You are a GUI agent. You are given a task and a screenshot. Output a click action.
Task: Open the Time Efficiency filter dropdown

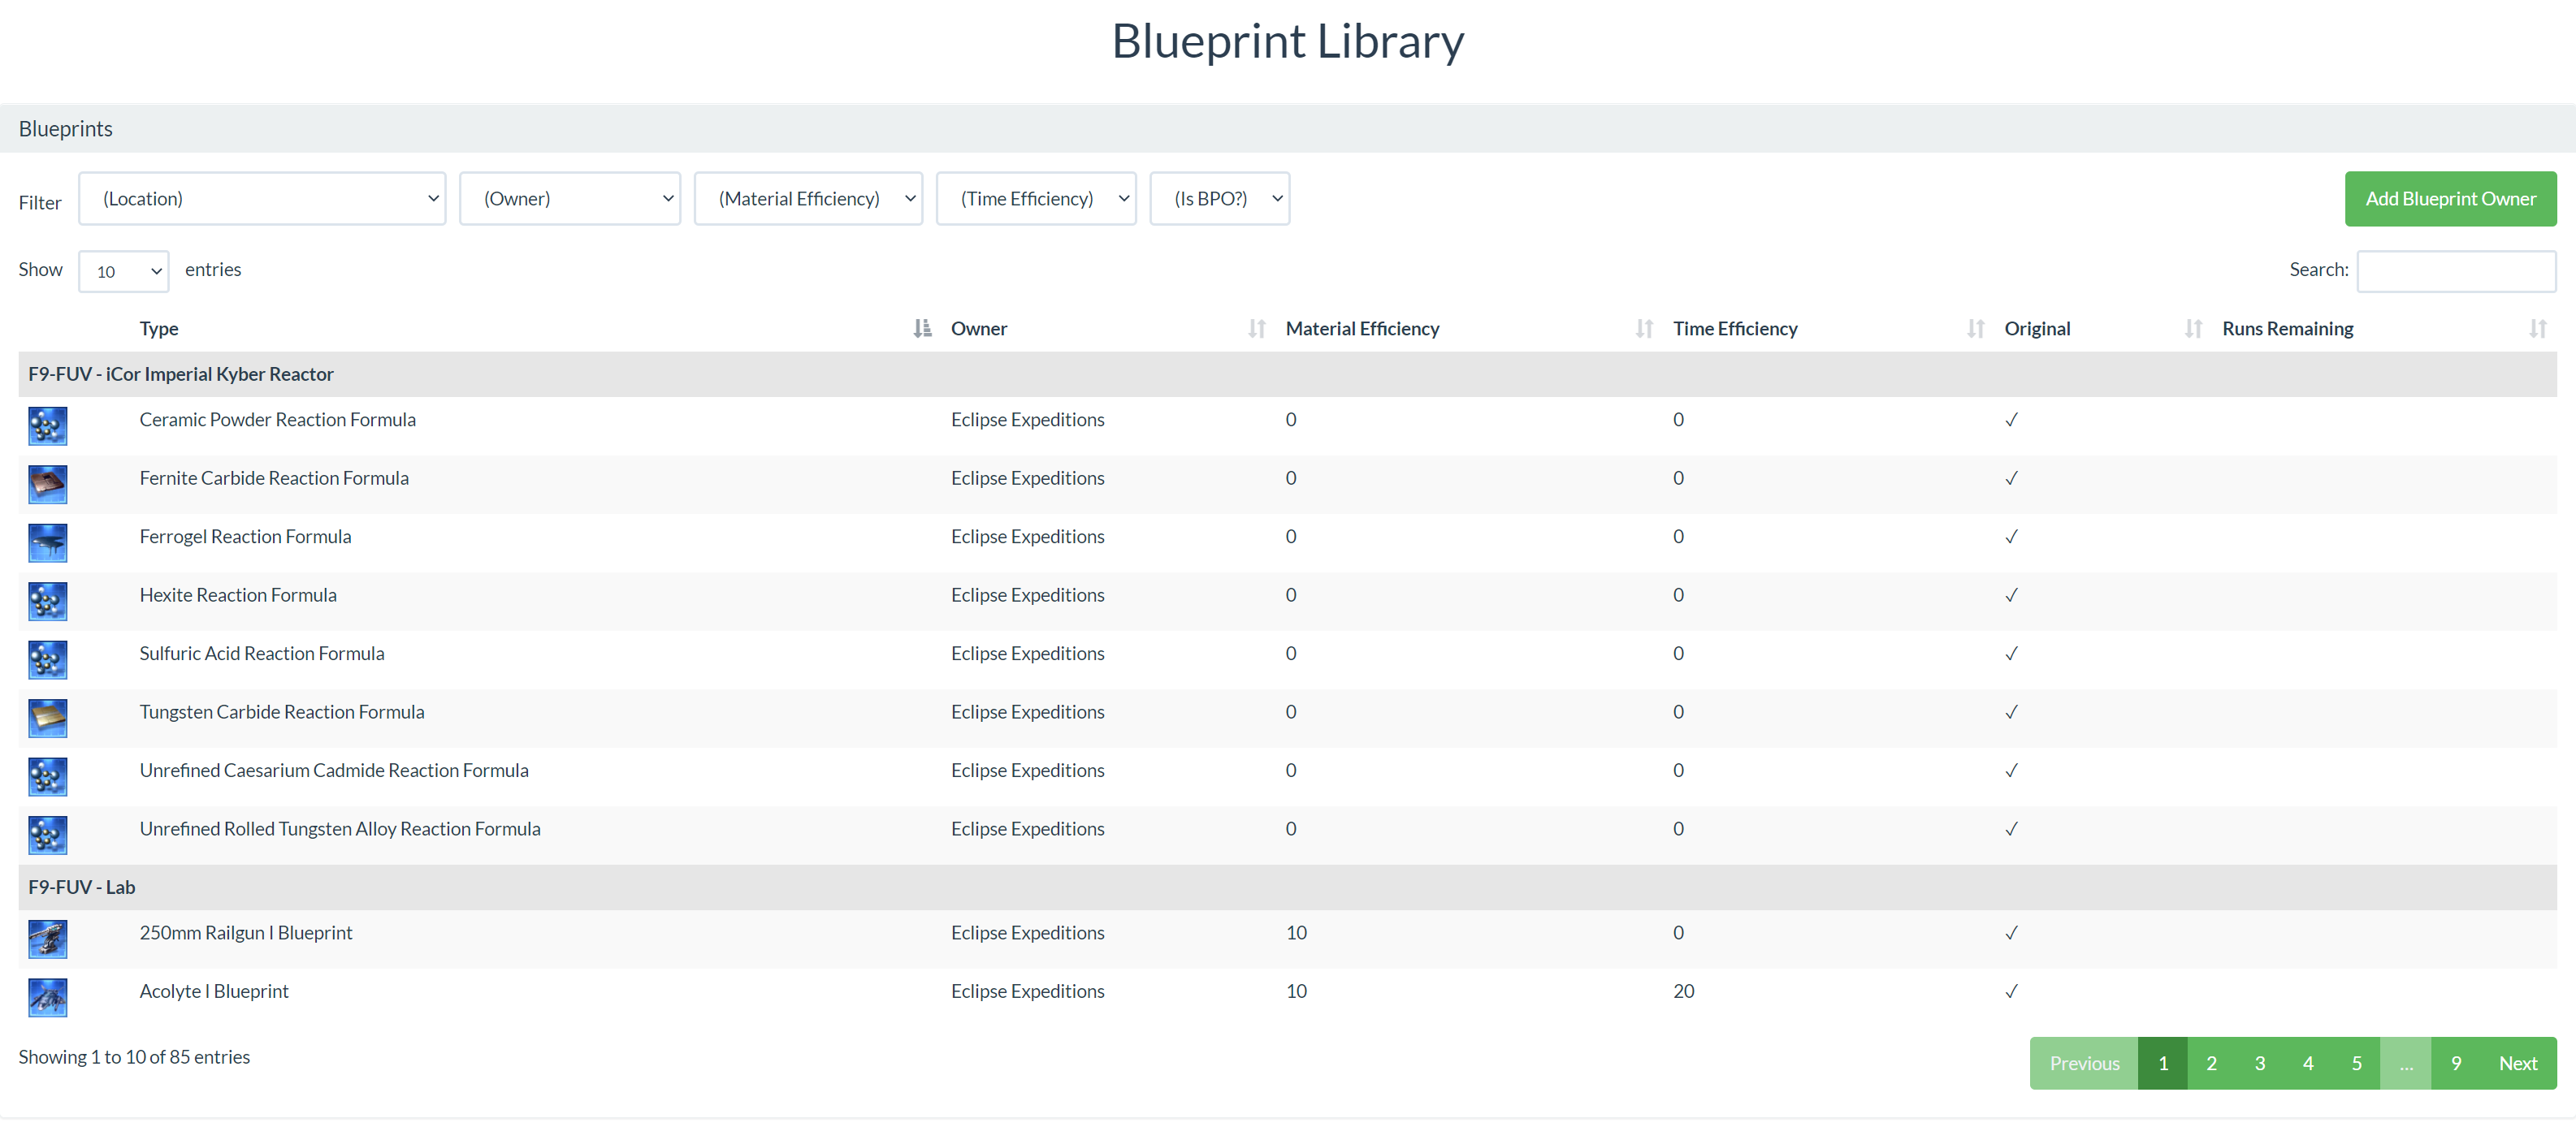click(1036, 199)
